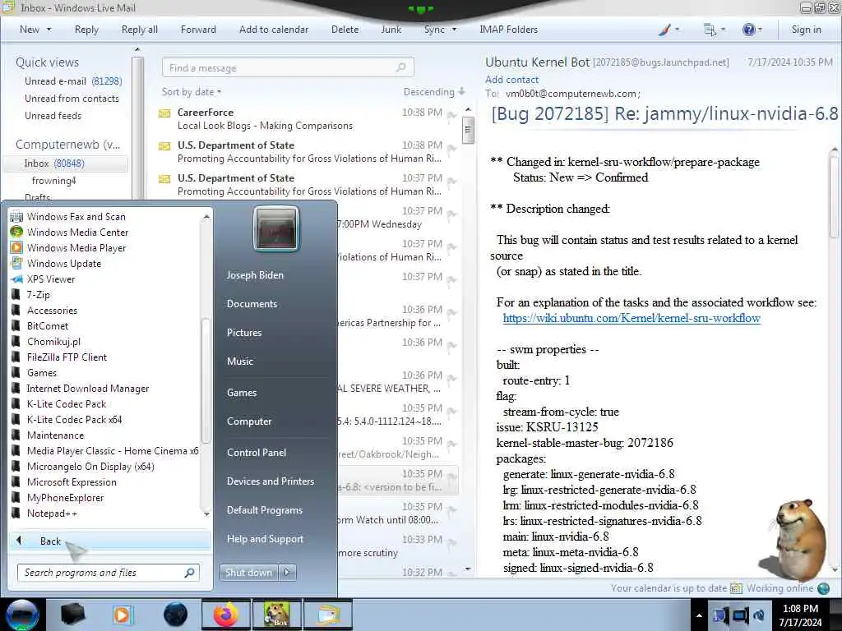The width and height of the screenshot is (842, 631).
Task: Open the New message dropdown arrow
Action: pos(49,30)
